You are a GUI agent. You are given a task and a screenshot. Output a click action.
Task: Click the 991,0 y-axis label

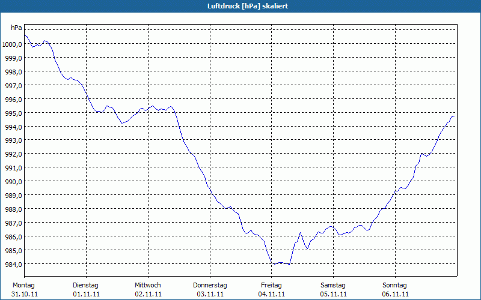pos(14,168)
